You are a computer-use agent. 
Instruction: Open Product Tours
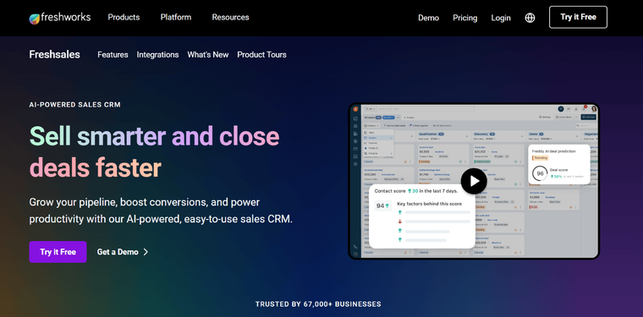tap(261, 54)
